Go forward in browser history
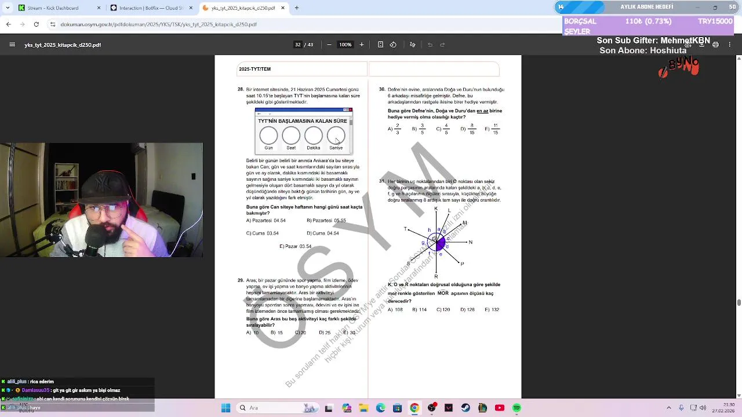The height and width of the screenshot is (417, 742). pos(22,24)
